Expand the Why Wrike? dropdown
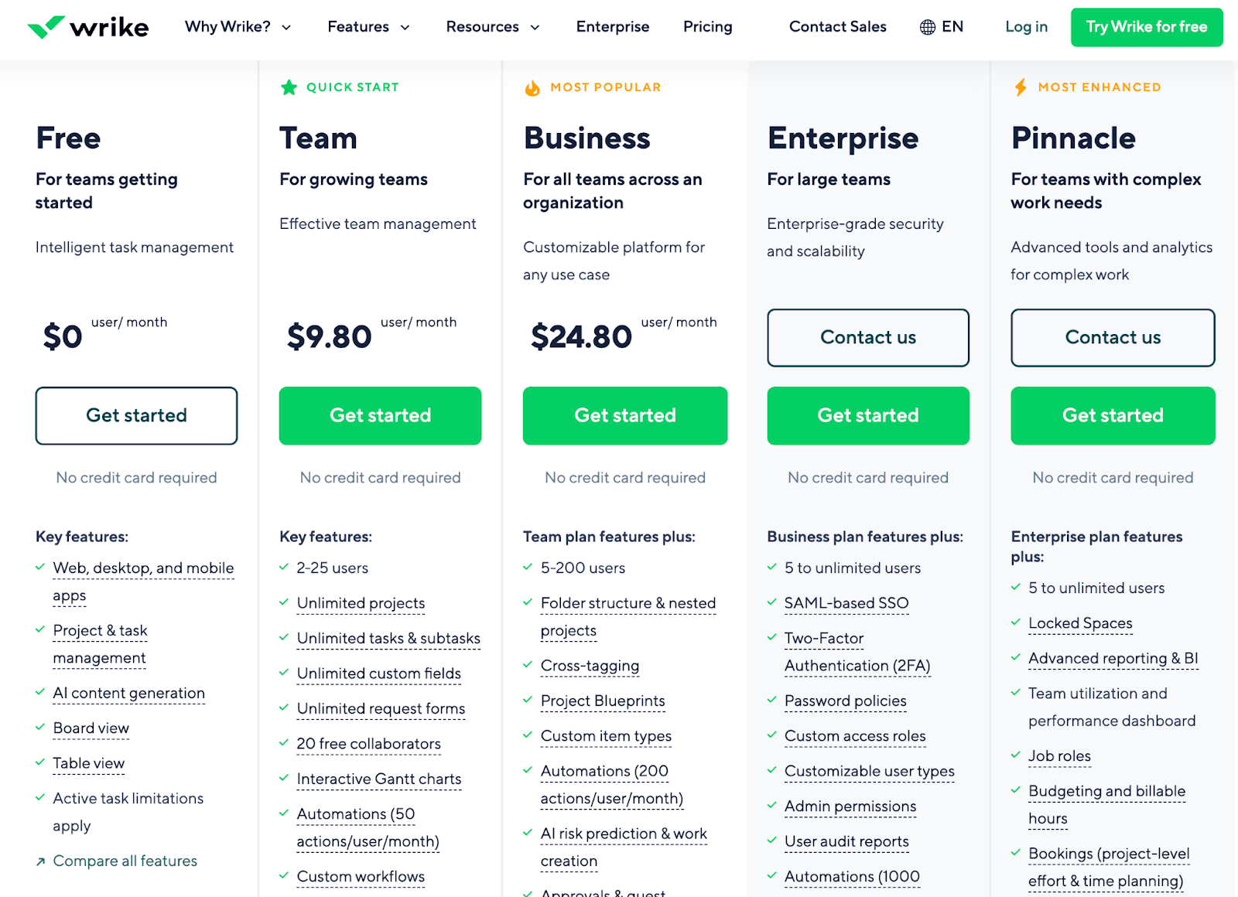This screenshot has height=897, width=1238. click(x=238, y=27)
